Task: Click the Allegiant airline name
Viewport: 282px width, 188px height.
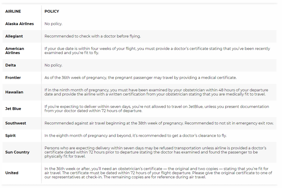Action: 14,36
